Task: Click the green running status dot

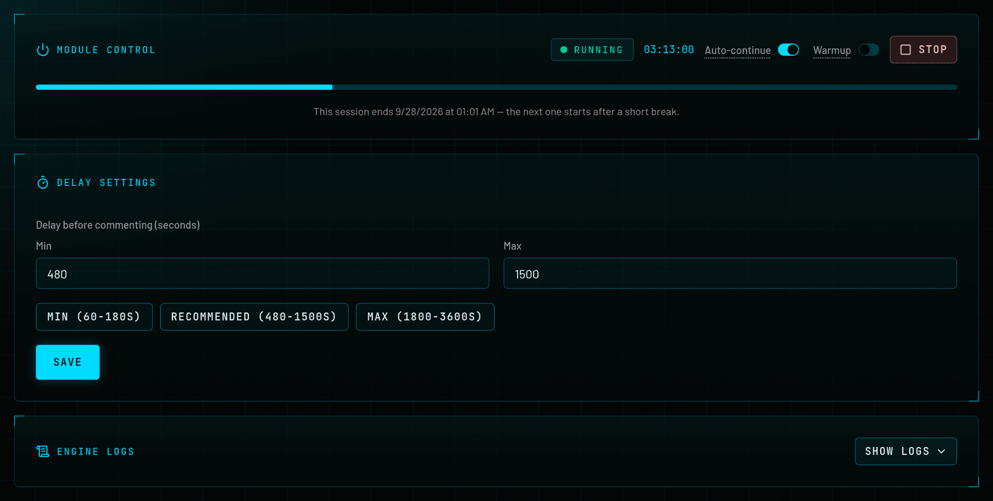Action: [x=564, y=50]
